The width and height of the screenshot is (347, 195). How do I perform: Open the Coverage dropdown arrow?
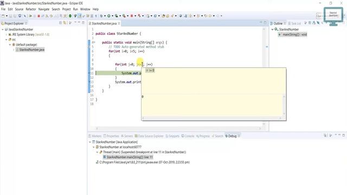click(x=120, y=16)
